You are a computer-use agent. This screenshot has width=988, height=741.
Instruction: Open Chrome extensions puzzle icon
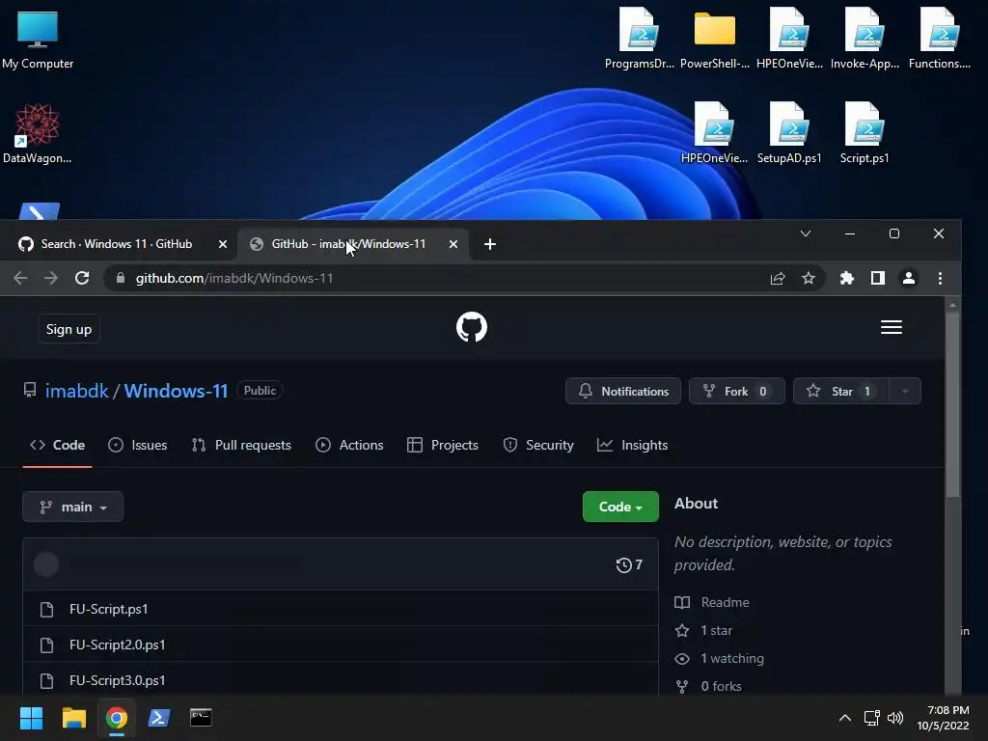tap(847, 278)
